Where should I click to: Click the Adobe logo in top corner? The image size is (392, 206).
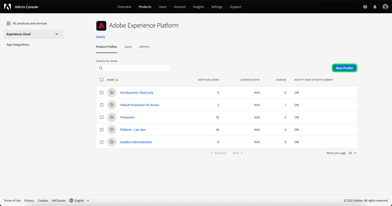pos(7,7)
